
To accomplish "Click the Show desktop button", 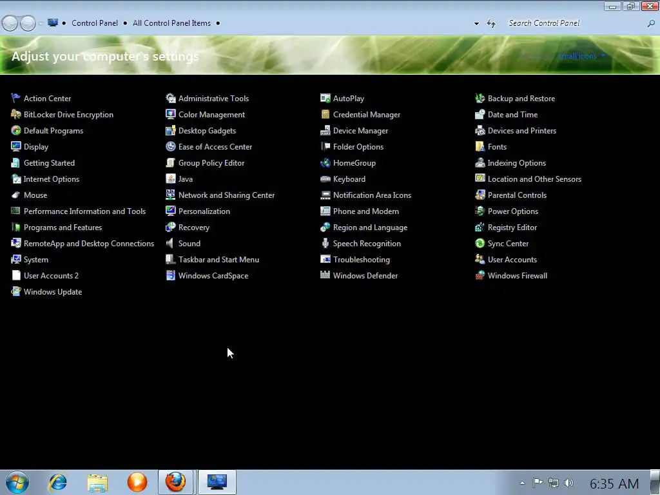I will 655,482.
